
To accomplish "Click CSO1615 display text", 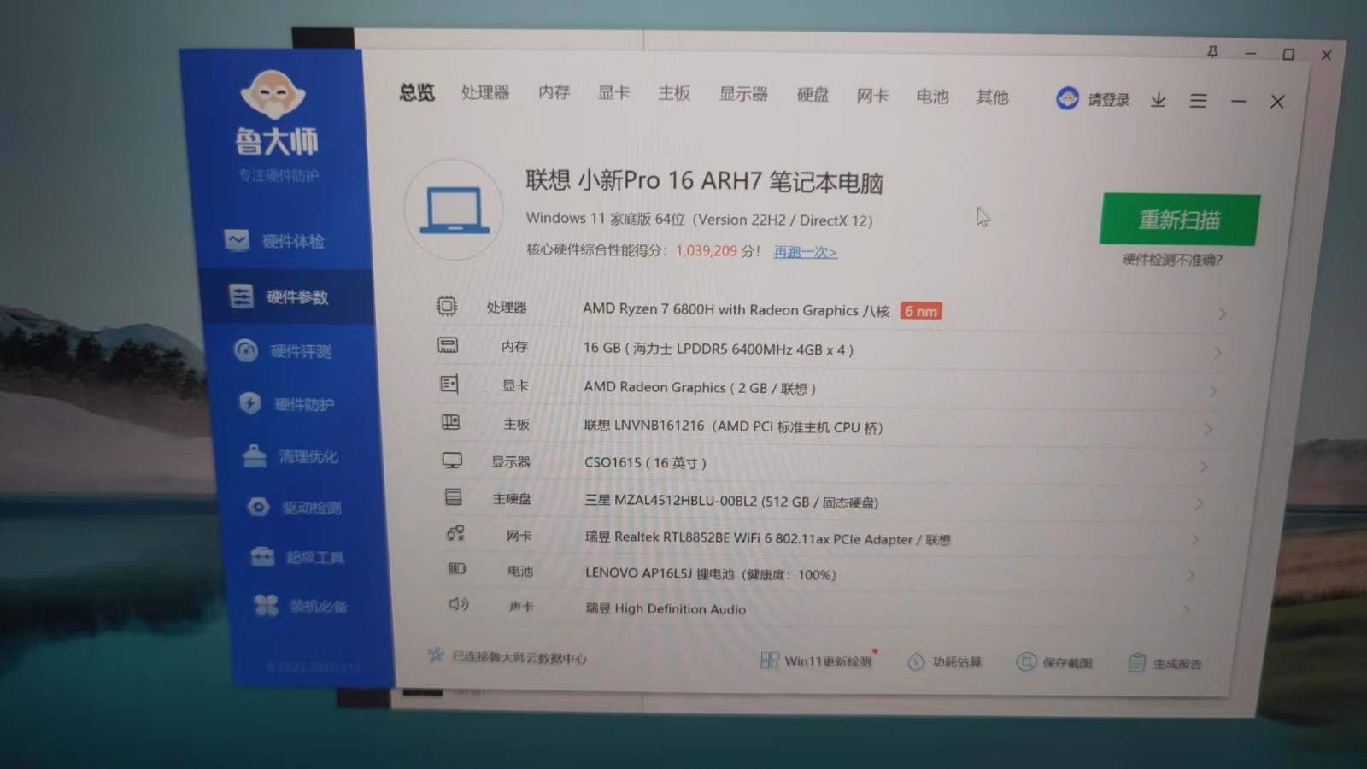I will click(x=645, y=462).
